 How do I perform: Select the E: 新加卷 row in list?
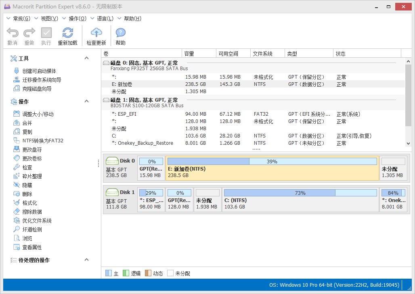[253, 84]
